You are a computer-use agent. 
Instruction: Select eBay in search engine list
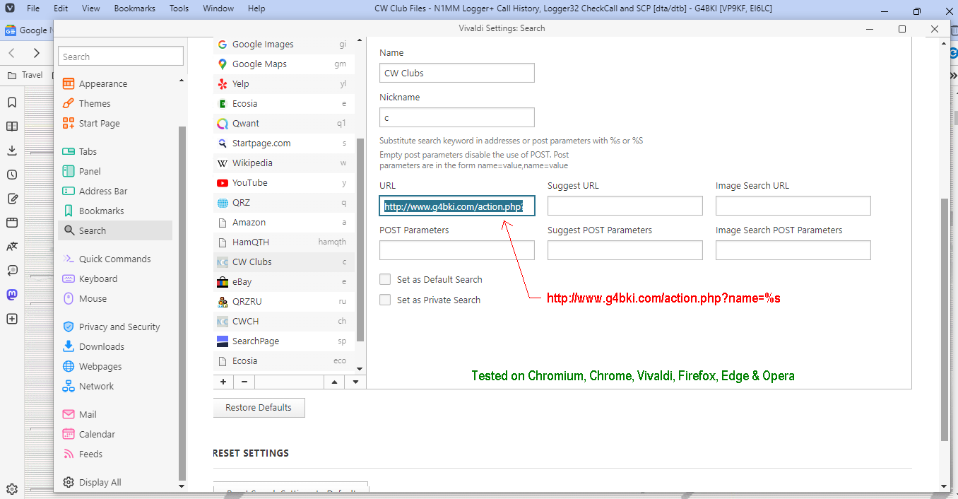[x=284, y=281]
